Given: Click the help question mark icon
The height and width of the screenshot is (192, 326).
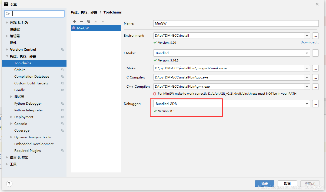Looking at the screenshot, I should (9, 184).
